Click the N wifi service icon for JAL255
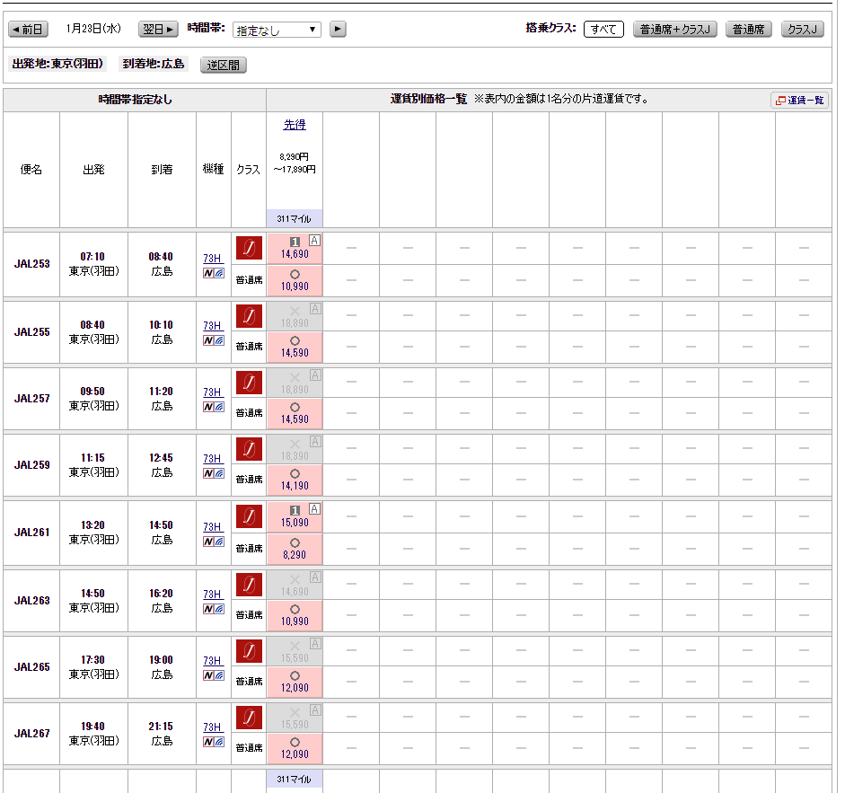Viewport: 845px width, 793px height. (x=214, y=340)
